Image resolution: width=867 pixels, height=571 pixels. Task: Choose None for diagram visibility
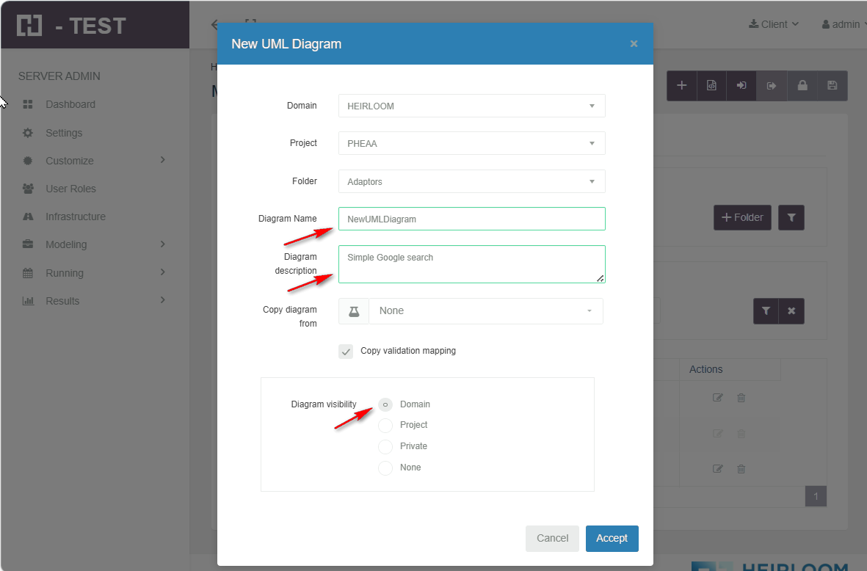click(385, 468)
